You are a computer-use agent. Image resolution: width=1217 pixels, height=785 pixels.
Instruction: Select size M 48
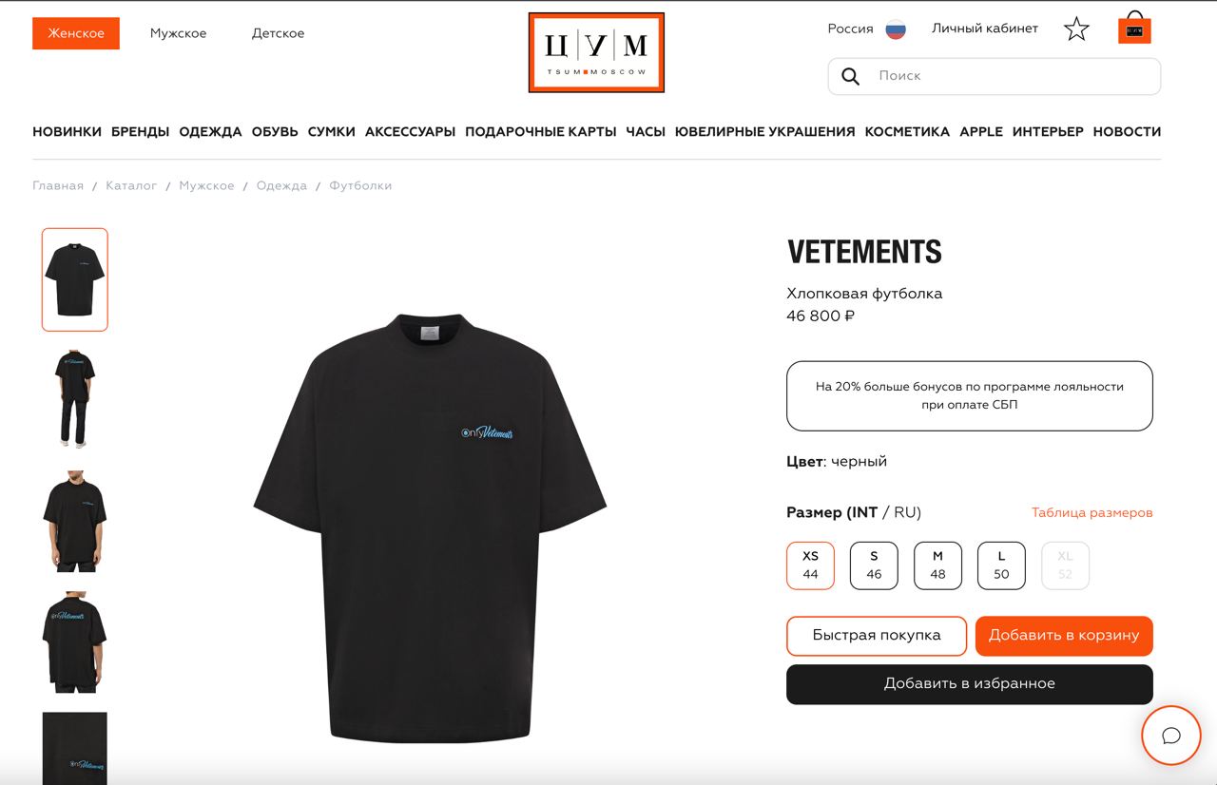point(937,565)
